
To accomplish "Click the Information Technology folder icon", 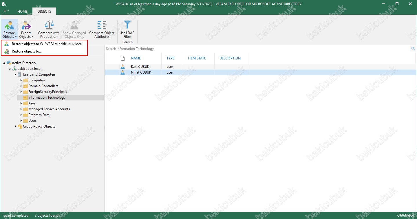I will click(25, 98).
